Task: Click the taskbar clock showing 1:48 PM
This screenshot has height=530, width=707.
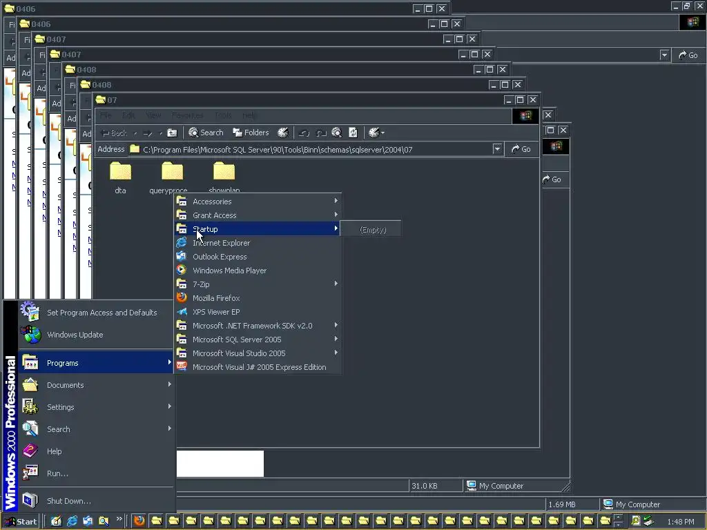Action: (680, 522)
